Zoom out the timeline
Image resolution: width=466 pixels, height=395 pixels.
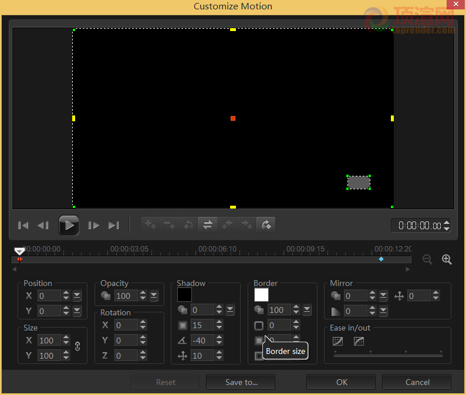pyautogui.click(x=427, y=260)
